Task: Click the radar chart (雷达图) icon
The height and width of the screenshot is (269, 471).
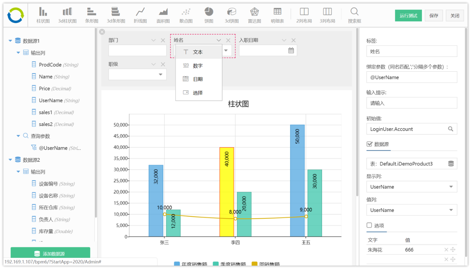Action: click(254, 15)
